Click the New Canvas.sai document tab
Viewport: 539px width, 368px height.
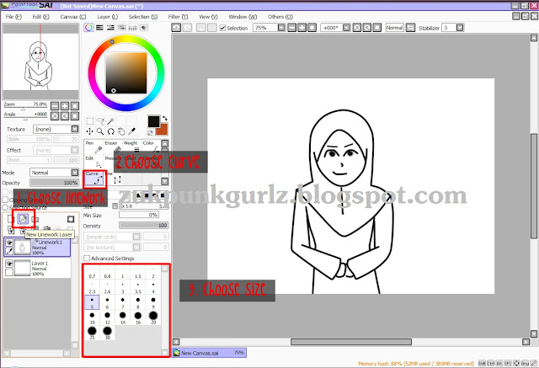(x=209, y=353)
